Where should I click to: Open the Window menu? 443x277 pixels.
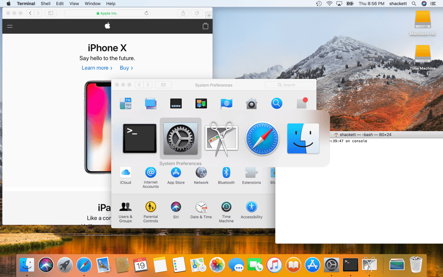(x=93, y=4)
